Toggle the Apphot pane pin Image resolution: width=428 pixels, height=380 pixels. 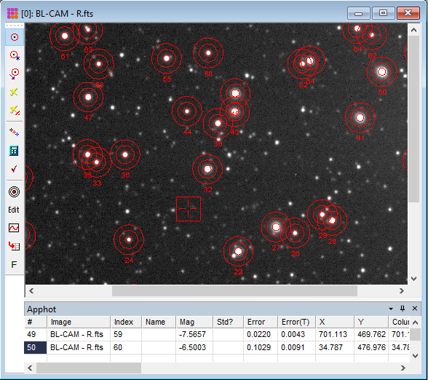pos(403,309)
